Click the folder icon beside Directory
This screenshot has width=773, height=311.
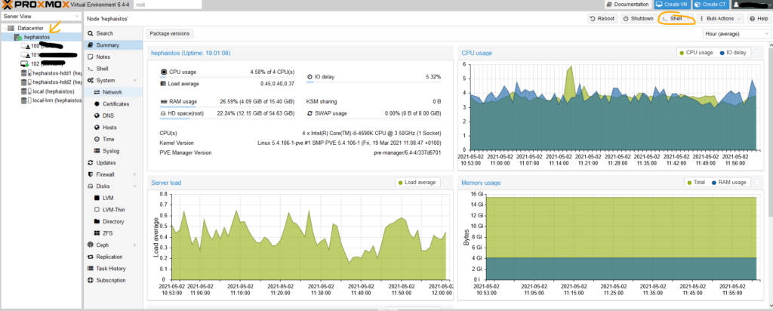pos(97,221)
